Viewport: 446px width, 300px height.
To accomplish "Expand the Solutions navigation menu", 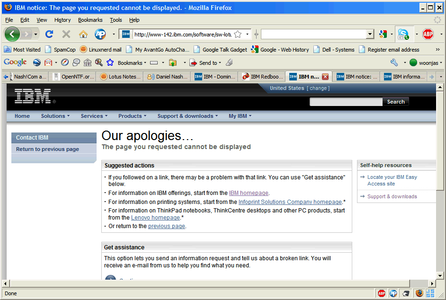I will (x=55, y=116).
